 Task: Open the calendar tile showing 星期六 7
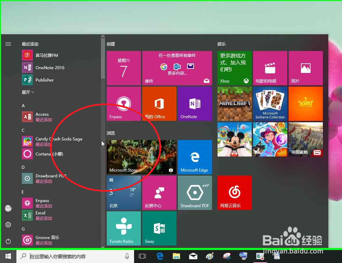point(124,68)
